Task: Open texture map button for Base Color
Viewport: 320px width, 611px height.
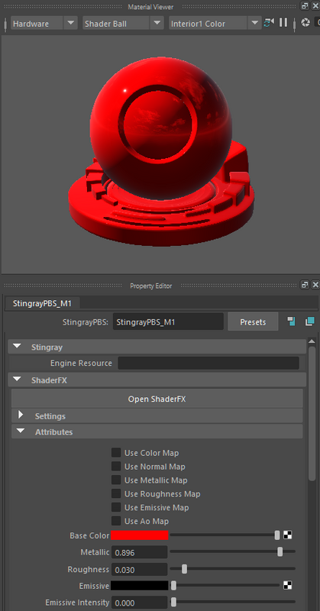Action: (x=288, y=535)
